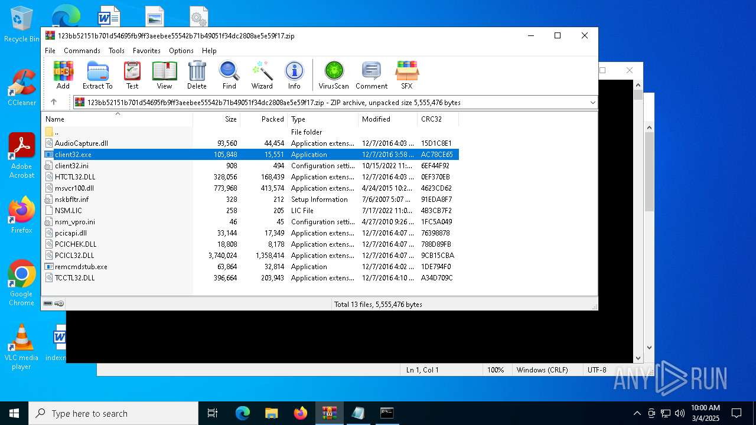Select nsm_vpro.ini in the file list
Screen dimensions: 756x425
tap(250, 222)
